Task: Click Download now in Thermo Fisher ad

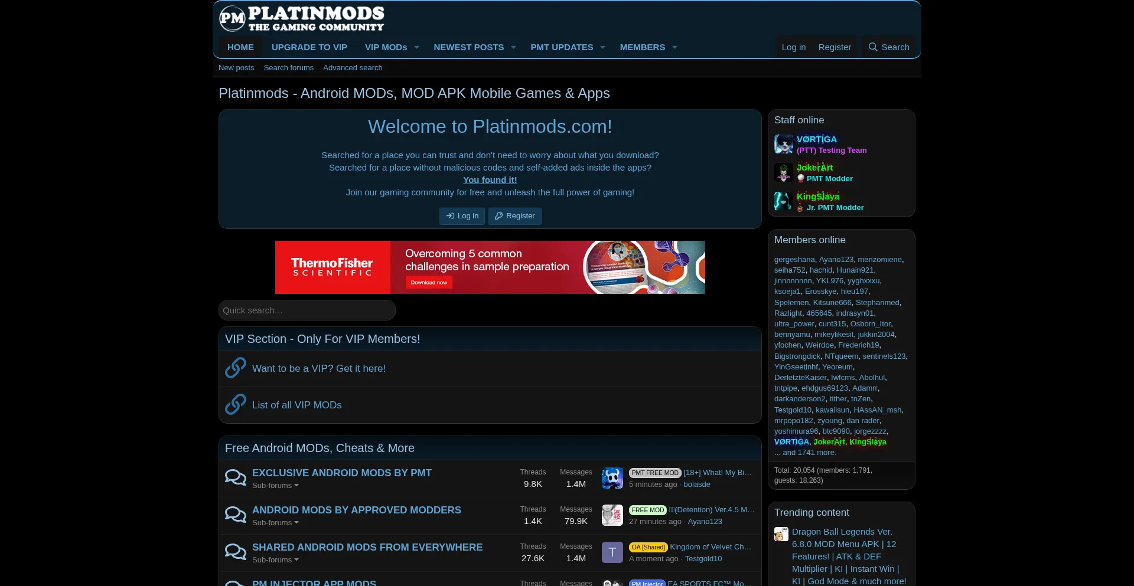Action: 429,283
